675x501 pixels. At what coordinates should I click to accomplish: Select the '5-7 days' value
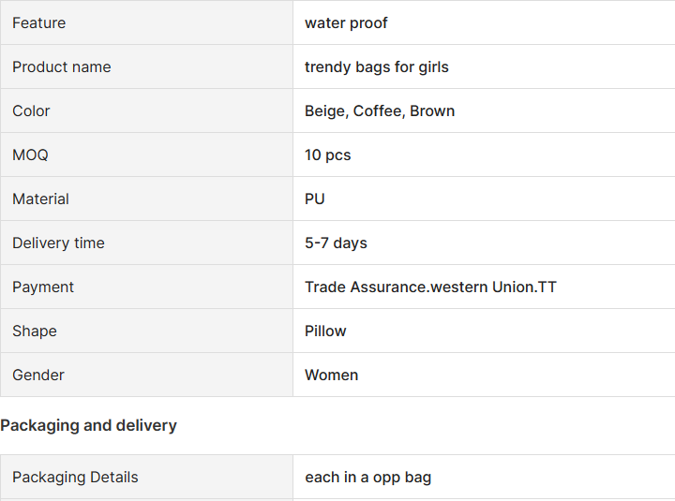click(336, 243)
